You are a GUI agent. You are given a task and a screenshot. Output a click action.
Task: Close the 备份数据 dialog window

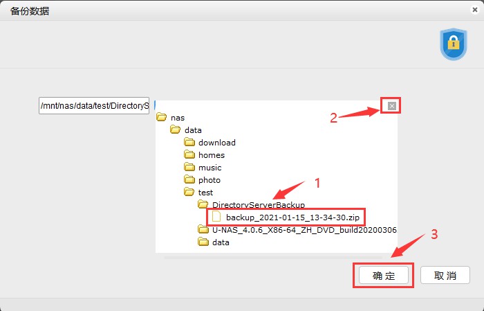pos(472,10)
